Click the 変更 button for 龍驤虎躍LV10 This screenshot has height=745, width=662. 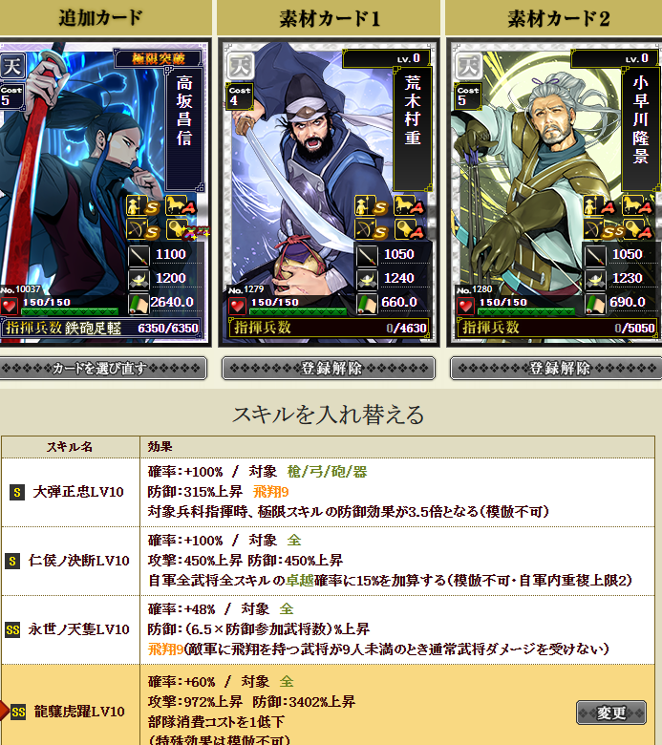[x=611, y=713]
